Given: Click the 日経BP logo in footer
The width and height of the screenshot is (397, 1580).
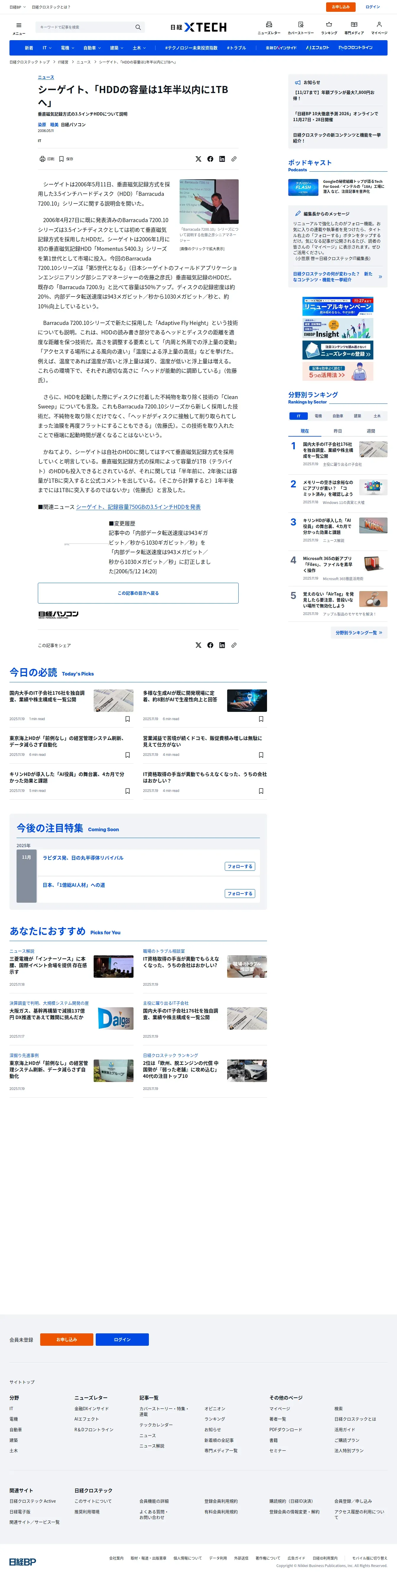Looking at the screenshot, I should tap(23, 1562).
